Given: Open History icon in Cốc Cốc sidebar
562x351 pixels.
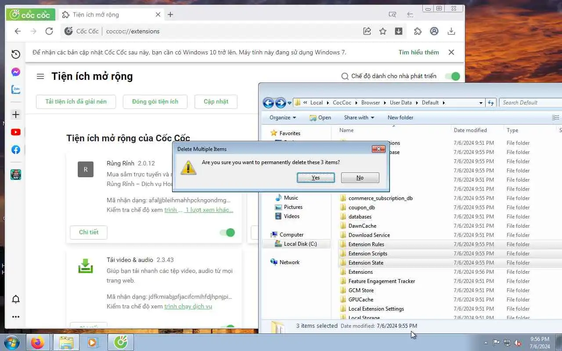Looking at the screenshot, I should 16,54.
